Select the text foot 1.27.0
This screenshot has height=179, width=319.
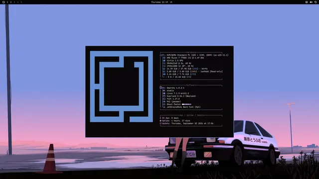pyautogui.click(x=173, y=99)
